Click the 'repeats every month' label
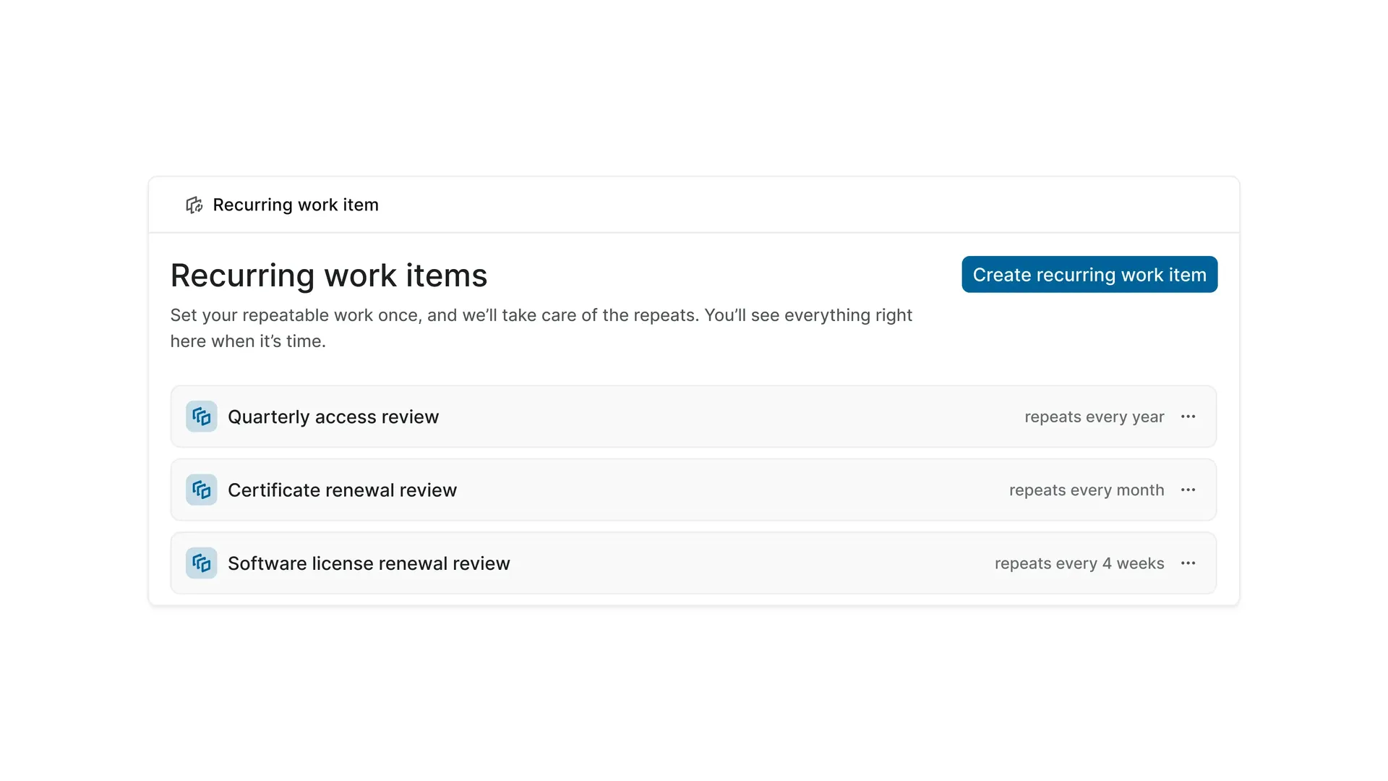Viewport: 1388px width, 781px height. (x=1087, y=490)
